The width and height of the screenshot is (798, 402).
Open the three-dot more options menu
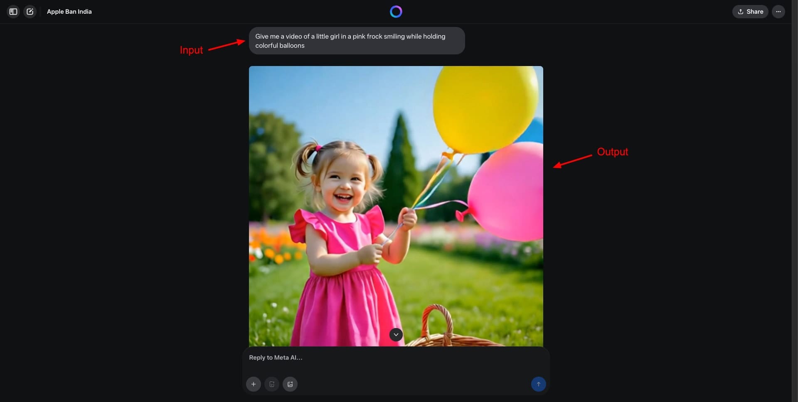[778, 12]
